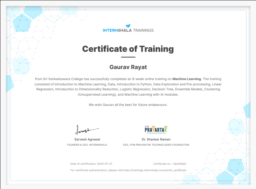The width and height of the screenshot is (256, 189).
Task: Click 'FOUNDER & CEO, INTERNSHALA' title
Action: pyautogui.click(x=87, y=145)
